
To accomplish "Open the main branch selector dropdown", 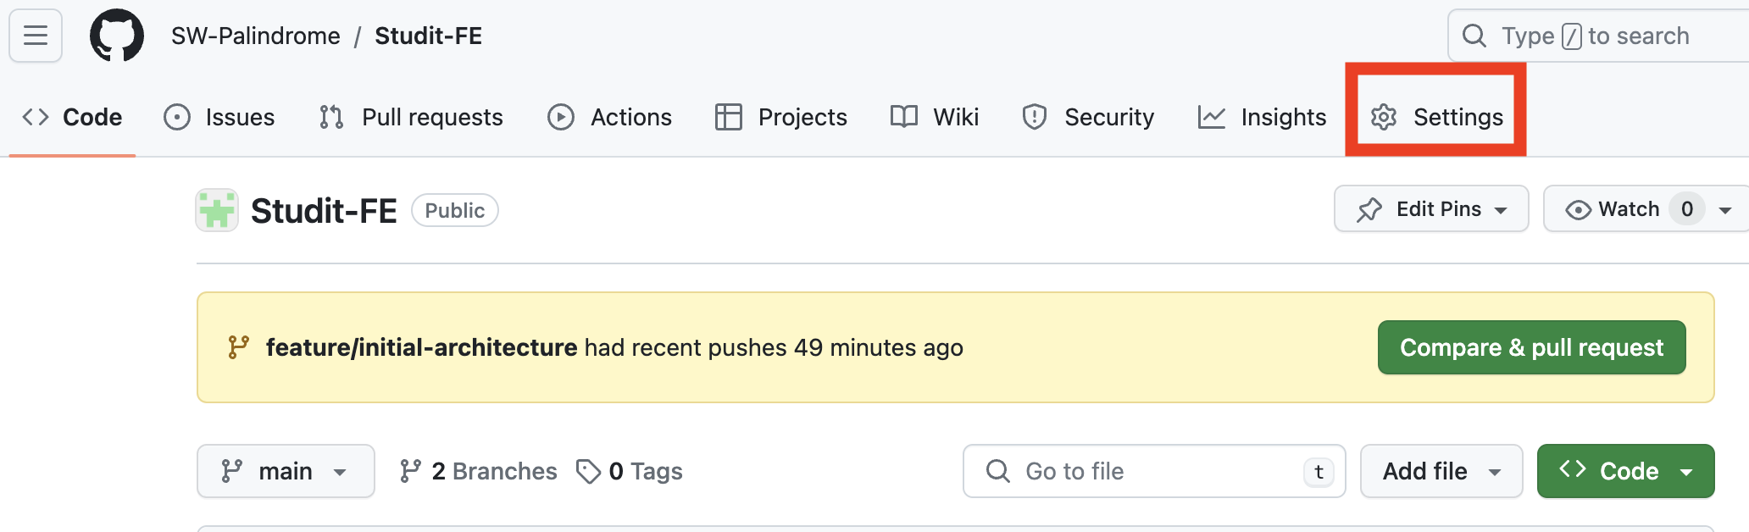I will point(286,471).
